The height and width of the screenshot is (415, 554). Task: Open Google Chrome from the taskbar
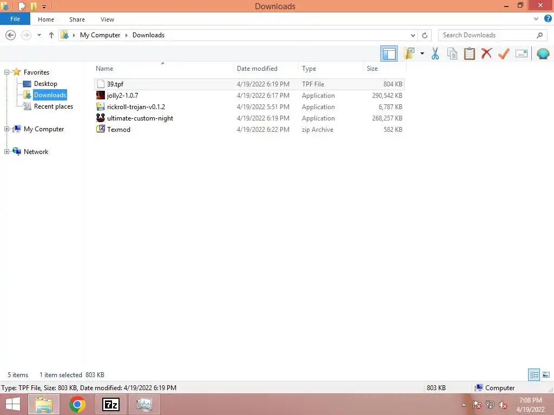pyautogui.click(x=77, y=404)
